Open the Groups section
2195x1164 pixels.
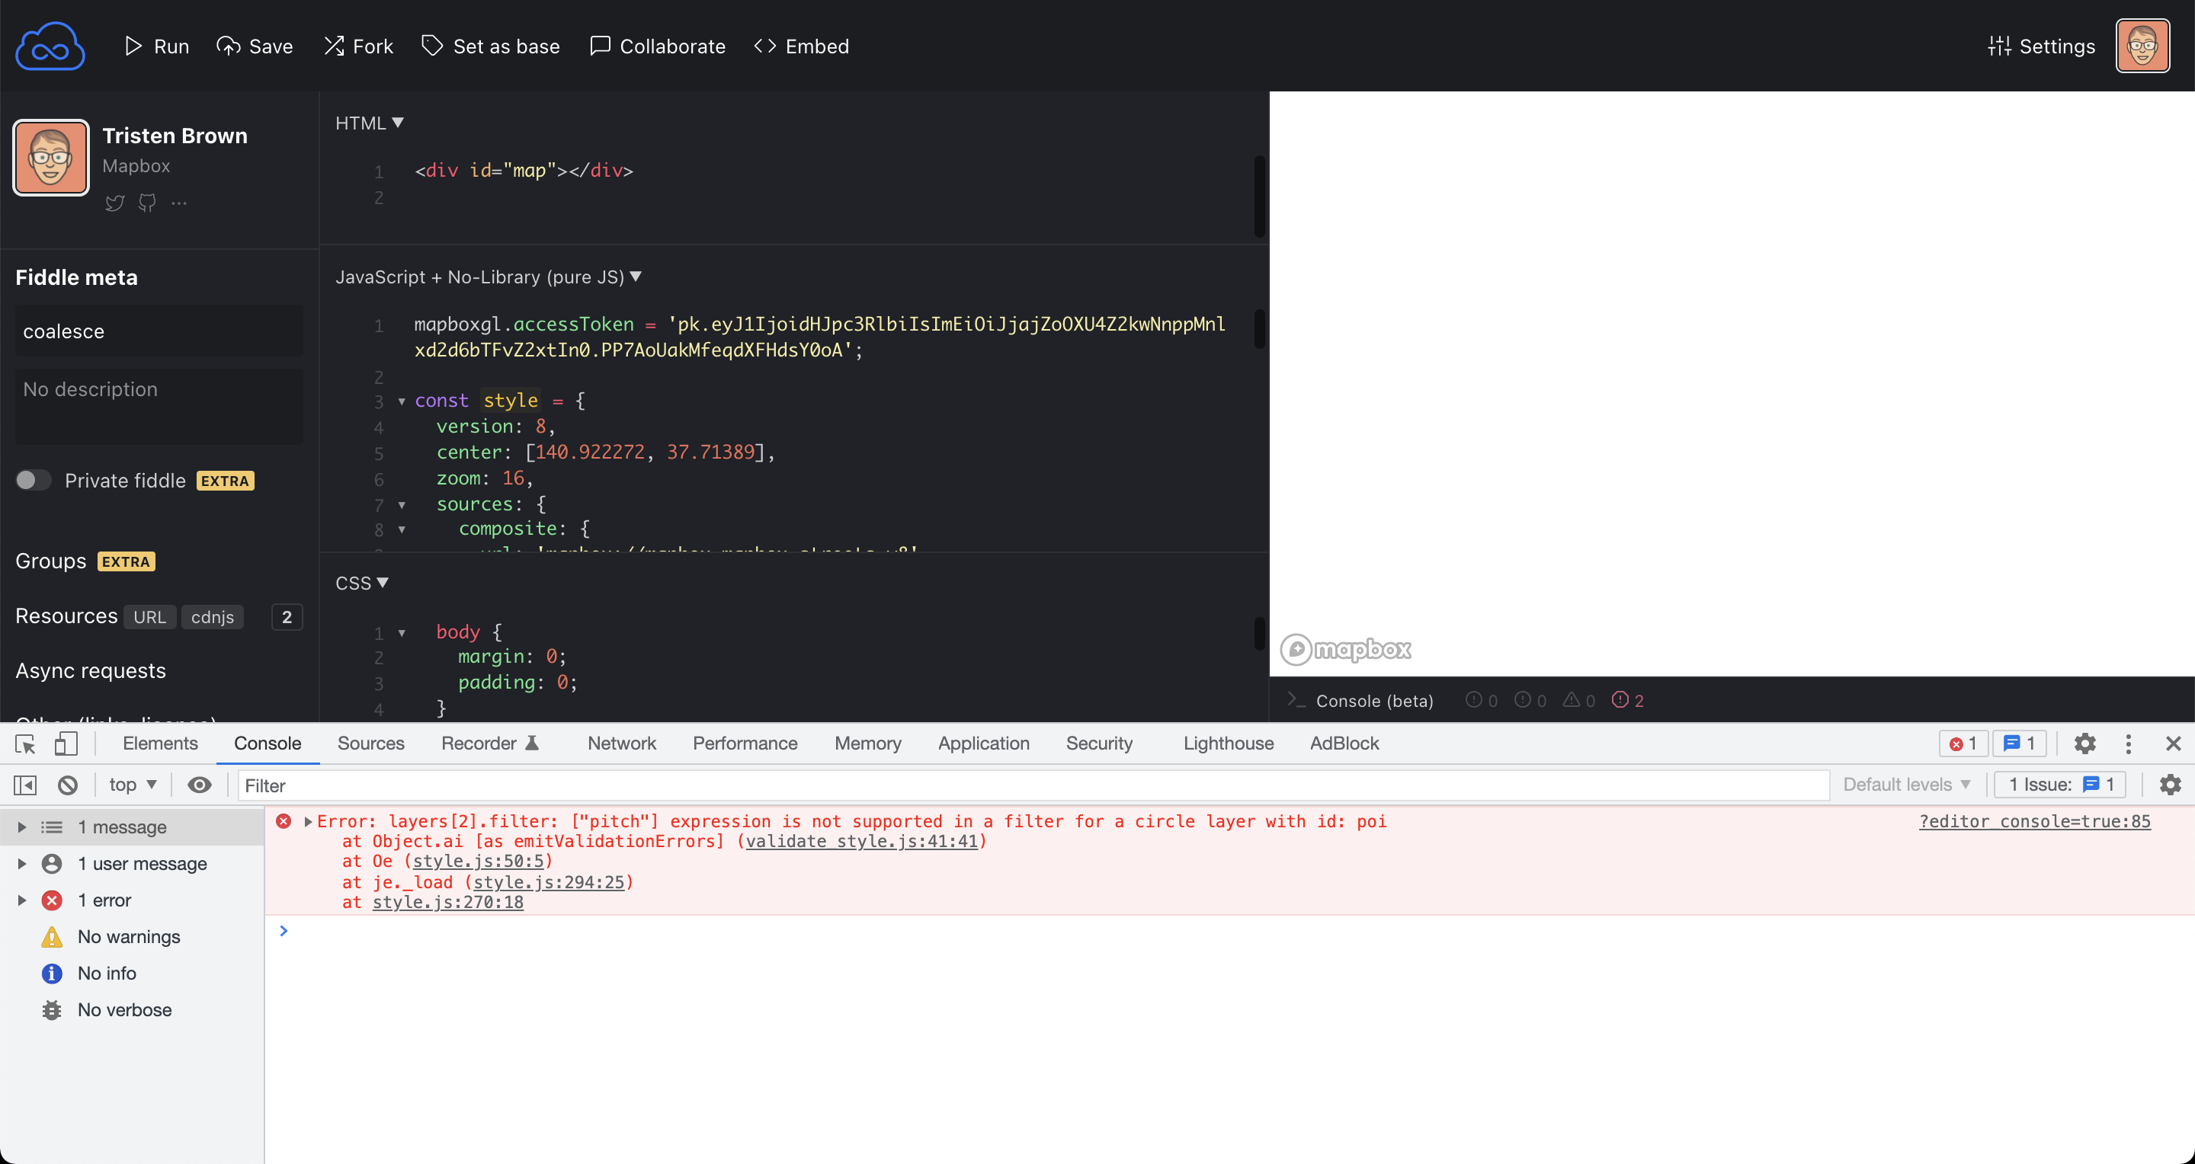[51, 561]
